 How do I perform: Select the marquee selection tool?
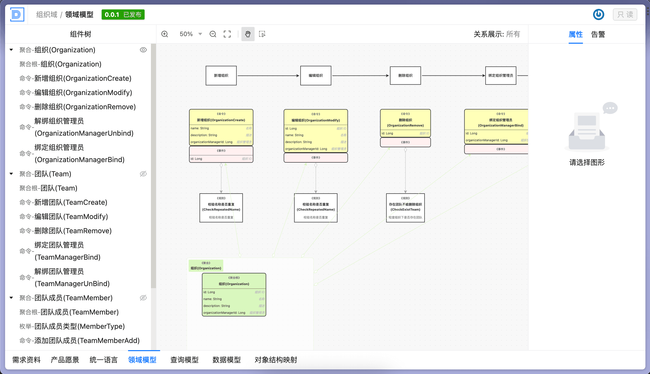point(262,34)
